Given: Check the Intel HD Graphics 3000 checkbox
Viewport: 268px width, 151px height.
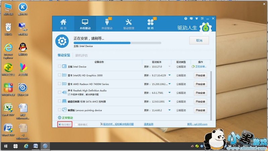Looking at the screenshot, I should click(60, 75).
